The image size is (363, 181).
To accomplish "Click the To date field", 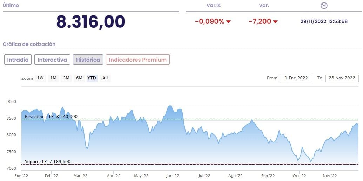I will (342, 78).
